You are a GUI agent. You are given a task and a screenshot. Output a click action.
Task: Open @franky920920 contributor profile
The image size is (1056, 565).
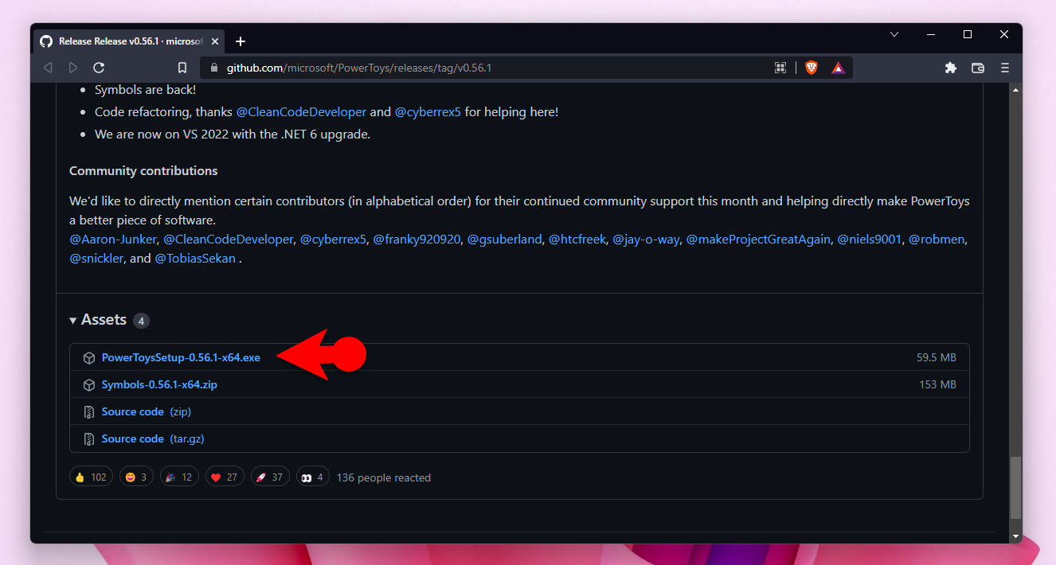tap(417, 239)
